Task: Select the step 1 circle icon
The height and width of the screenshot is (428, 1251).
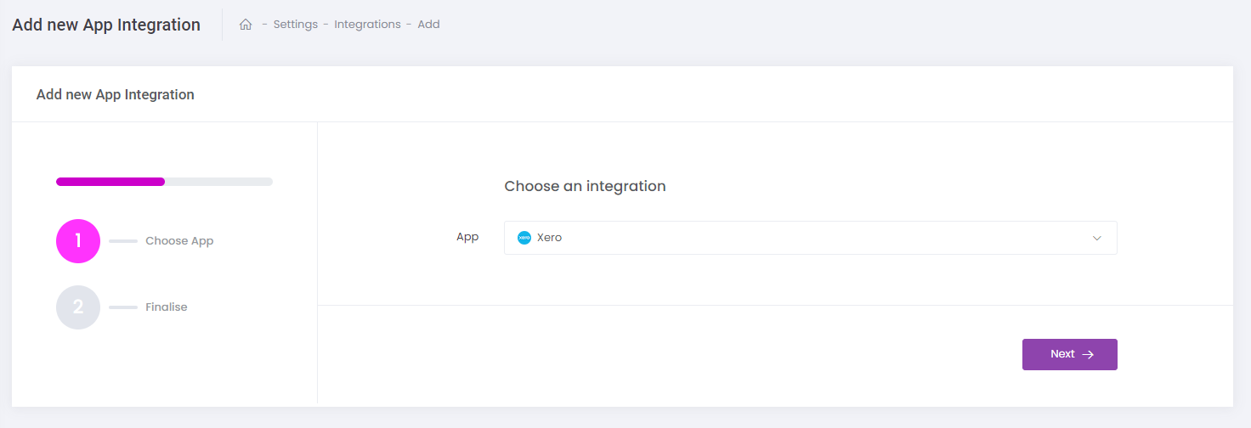Action: pyautogui.click(x=78, y=241)
